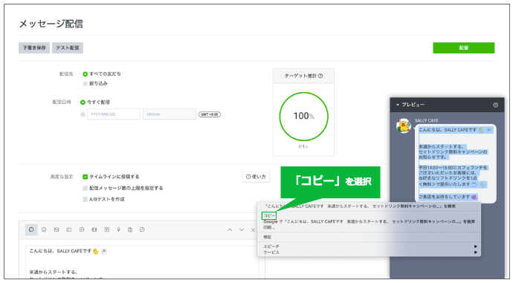Choose コピー in the context menu
The image size is (513, 283).
[269, 215]
